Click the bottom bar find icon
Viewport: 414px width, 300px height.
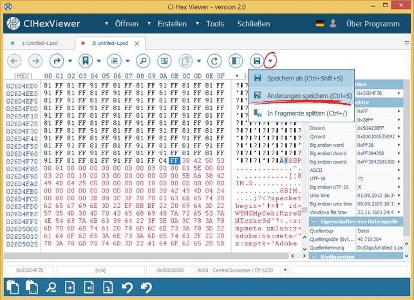[51, 287]
